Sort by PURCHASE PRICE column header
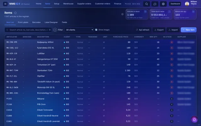Viewport: 201px width, 126px height. pos(121,37)
